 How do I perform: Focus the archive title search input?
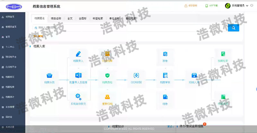tap(130, 28)
